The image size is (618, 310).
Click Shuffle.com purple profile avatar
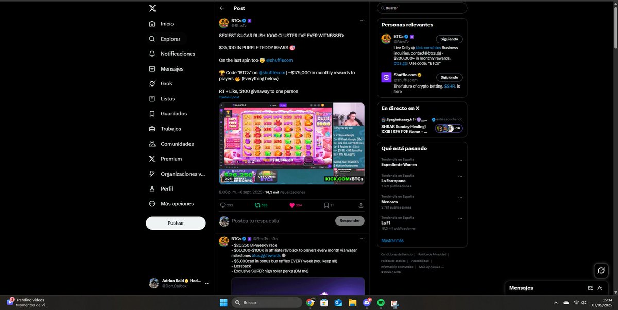(386, 77)
